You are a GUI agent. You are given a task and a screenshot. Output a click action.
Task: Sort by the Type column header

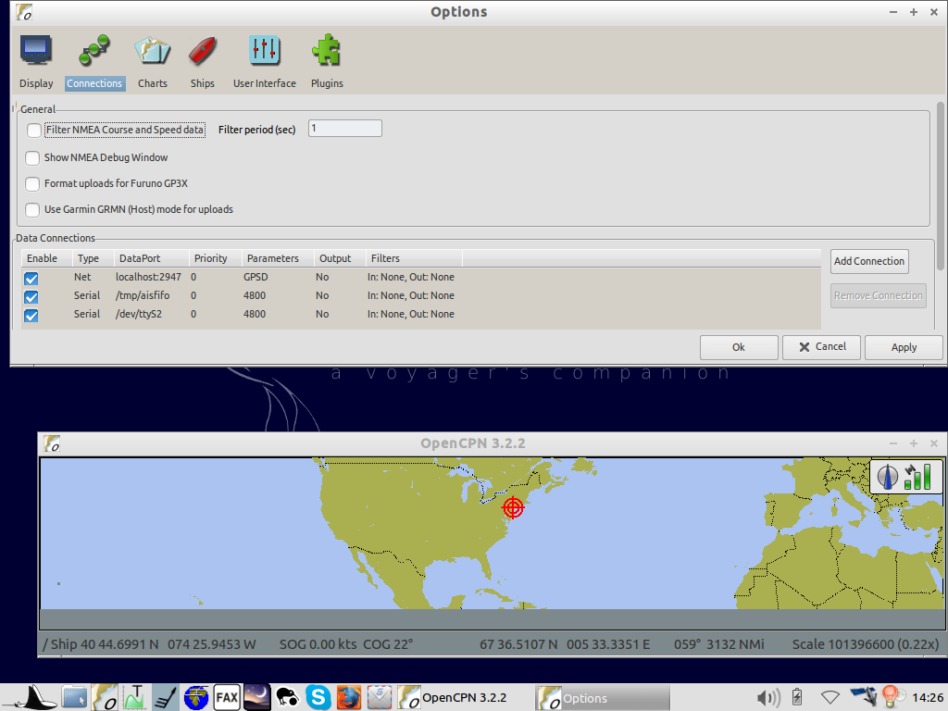(x=94, y=259)
